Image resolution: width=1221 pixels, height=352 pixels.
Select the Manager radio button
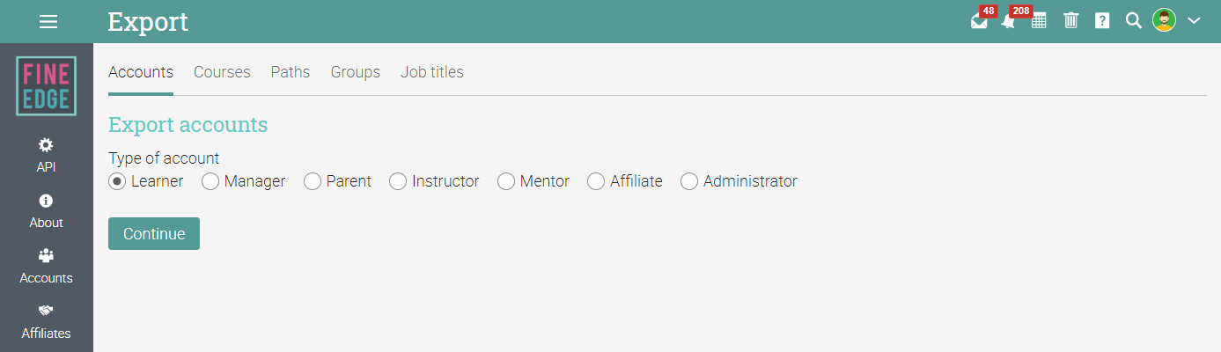click(x=210, y=181)
